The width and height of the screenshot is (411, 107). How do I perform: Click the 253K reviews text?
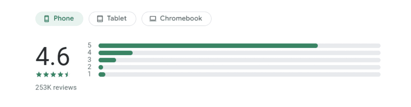[56, 87]
